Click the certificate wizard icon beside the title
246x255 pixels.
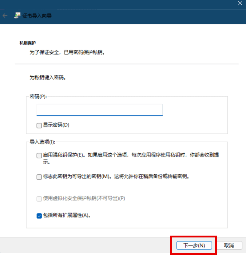17,16
